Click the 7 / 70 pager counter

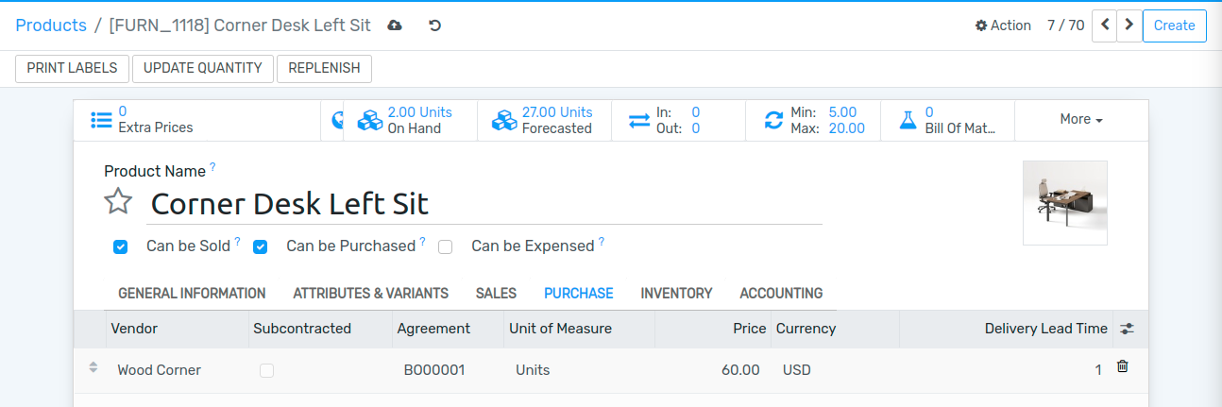pyautogui.click(x=1065, y=25)
